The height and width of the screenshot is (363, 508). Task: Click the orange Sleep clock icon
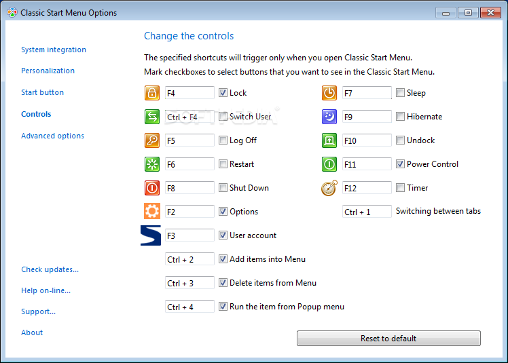(x=329, y=93)
